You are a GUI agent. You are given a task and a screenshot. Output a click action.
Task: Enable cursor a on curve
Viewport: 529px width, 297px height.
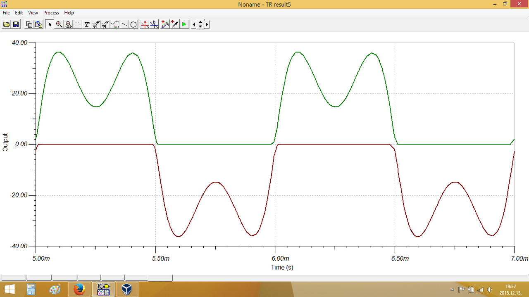[145, 24]
